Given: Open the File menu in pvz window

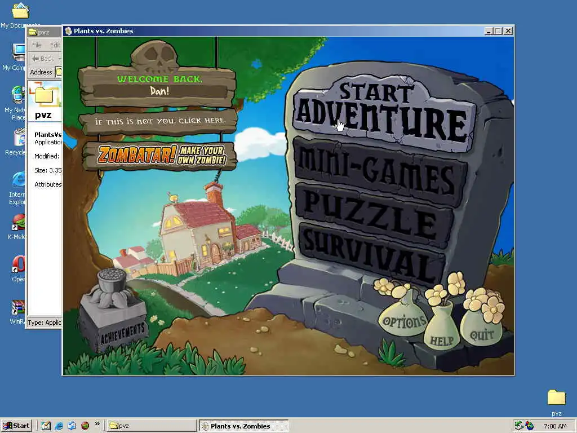Looking at the screenshot, I should 37,45.
